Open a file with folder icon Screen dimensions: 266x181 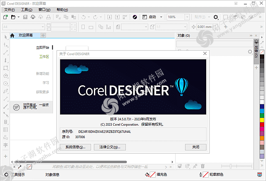click(13, 17)
